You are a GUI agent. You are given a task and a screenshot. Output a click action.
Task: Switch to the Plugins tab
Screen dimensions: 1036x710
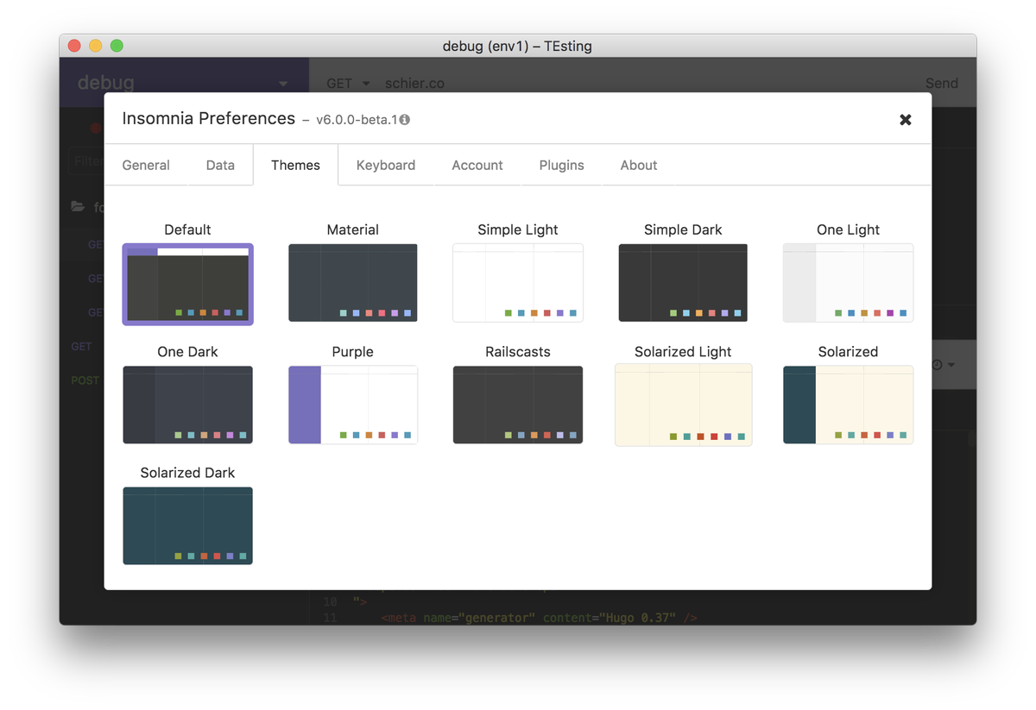tap(562, 165)
